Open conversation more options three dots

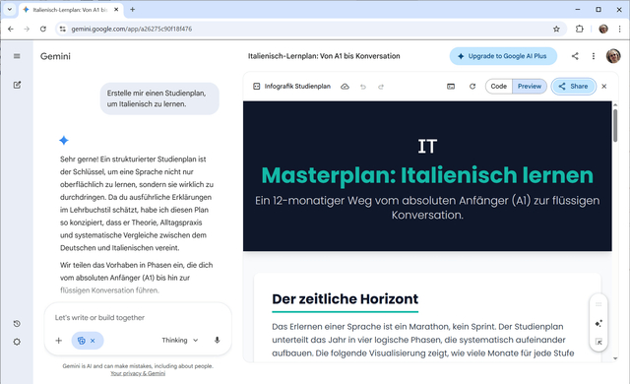(594, 56)
